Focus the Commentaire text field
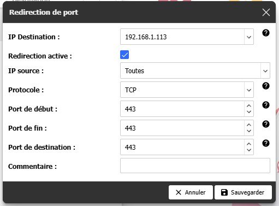The width and height of the screenshot is (279, 206). pos(195,166)
